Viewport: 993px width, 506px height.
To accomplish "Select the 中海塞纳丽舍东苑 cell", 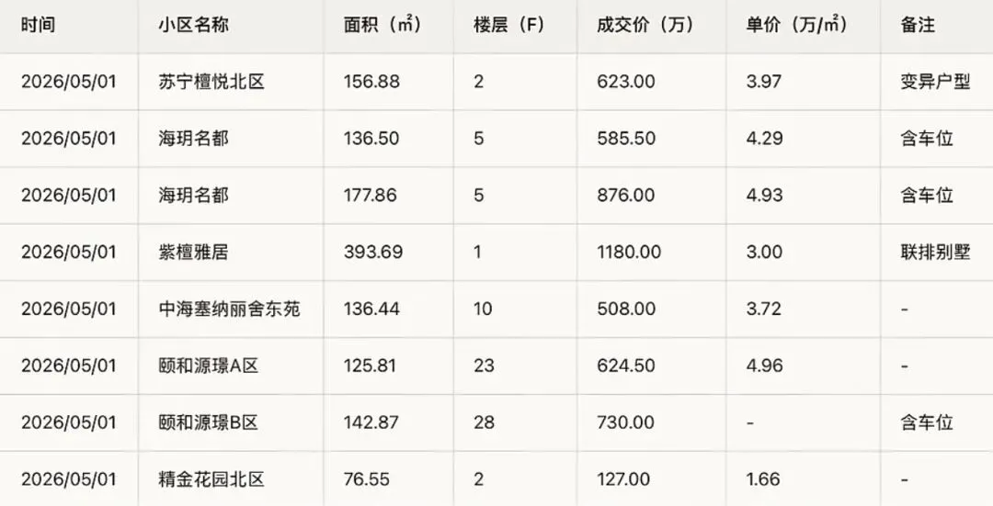I will pos(229,309).
